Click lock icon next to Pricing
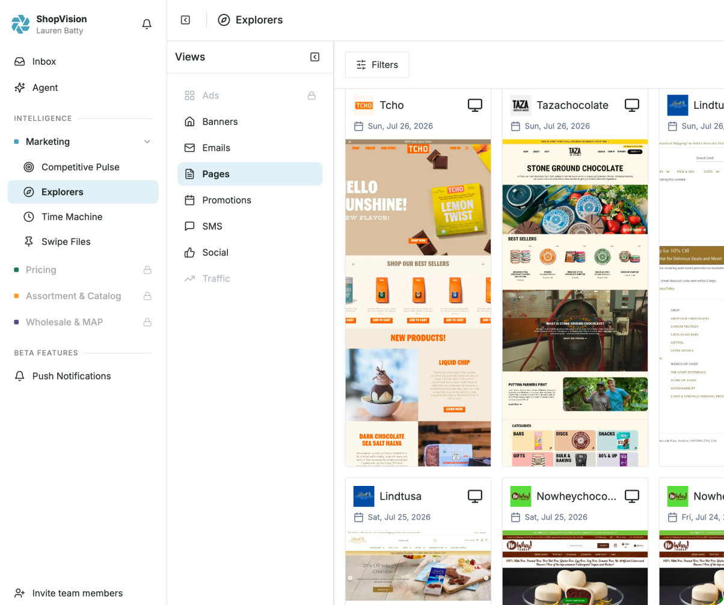The width and height of the screenshot is (724, 605). click(147, 270)
